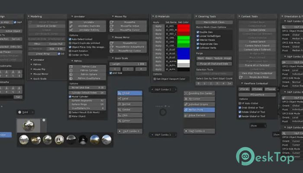Screen dimensions: 303x173
Task: Click Frame All or Selected button
Action: point(257,65)
